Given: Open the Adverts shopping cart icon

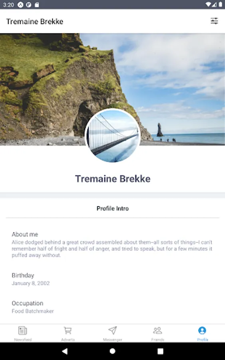Looking at the screenshot, I should [68, 331].
